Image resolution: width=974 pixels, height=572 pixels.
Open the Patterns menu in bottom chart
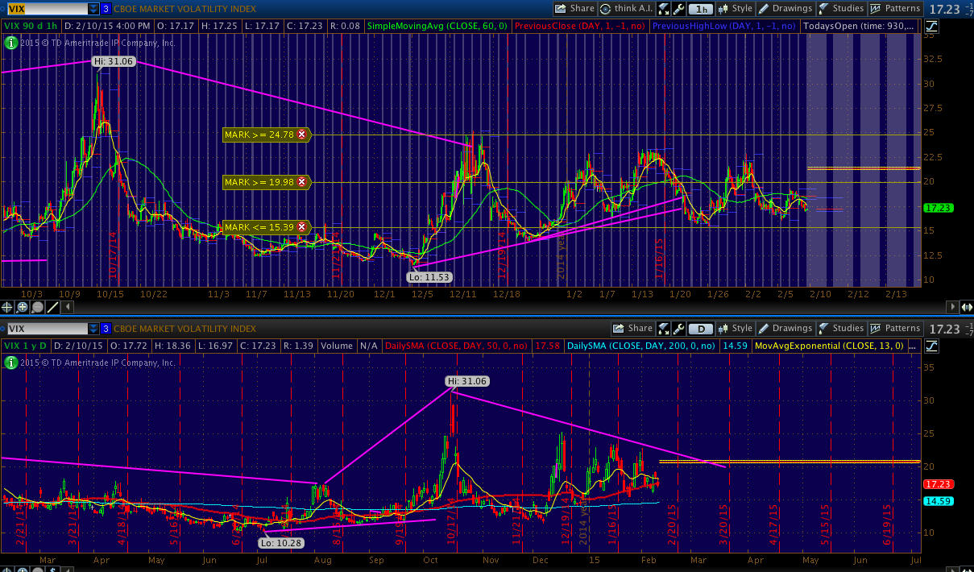click(896, 329)
